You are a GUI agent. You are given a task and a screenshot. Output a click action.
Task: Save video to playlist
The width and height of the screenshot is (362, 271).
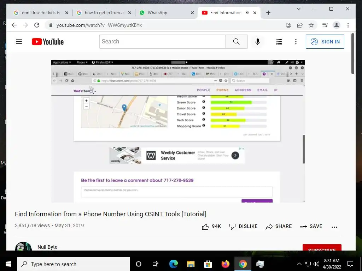click(311, 227)
